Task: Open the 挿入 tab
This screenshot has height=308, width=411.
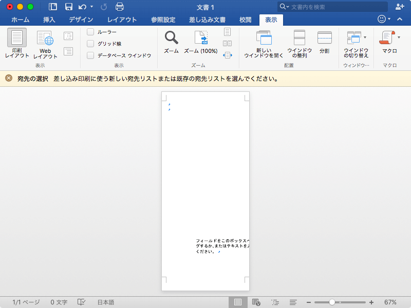Action: tap(49, 20)
